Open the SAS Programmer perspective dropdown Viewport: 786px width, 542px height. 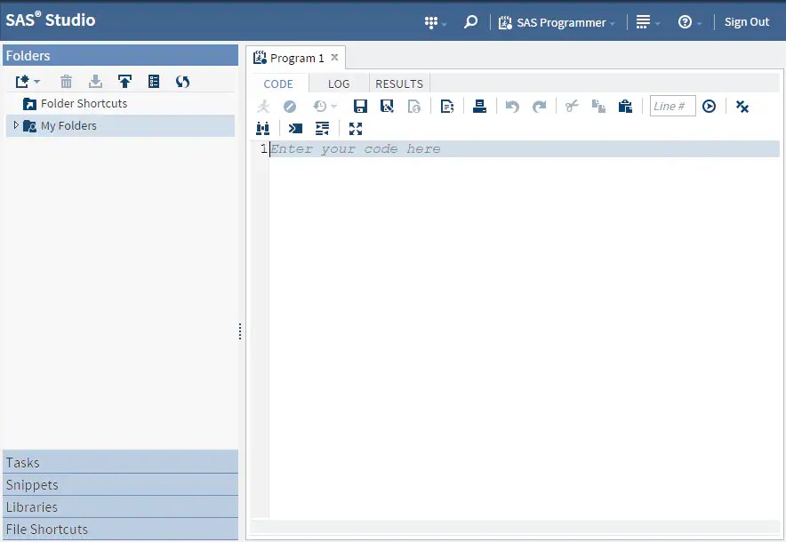tap(557, 22)
